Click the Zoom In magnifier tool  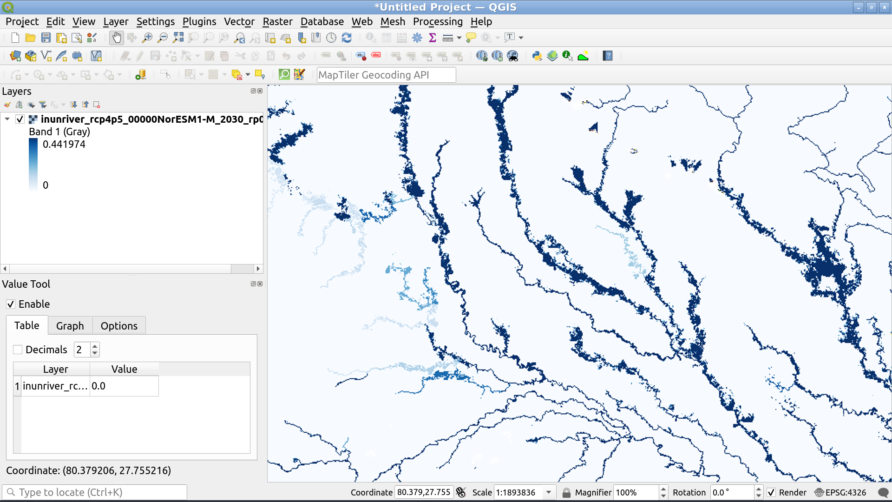tap(147, 38)
